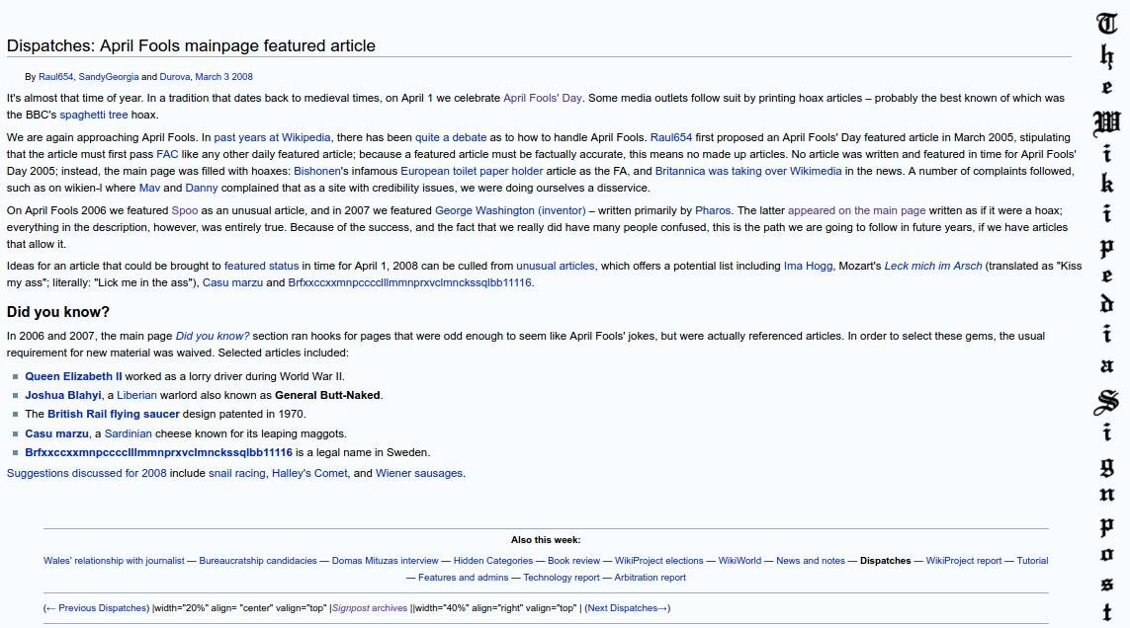
Task: Open Durova author link
Action: tap(174, 76)
